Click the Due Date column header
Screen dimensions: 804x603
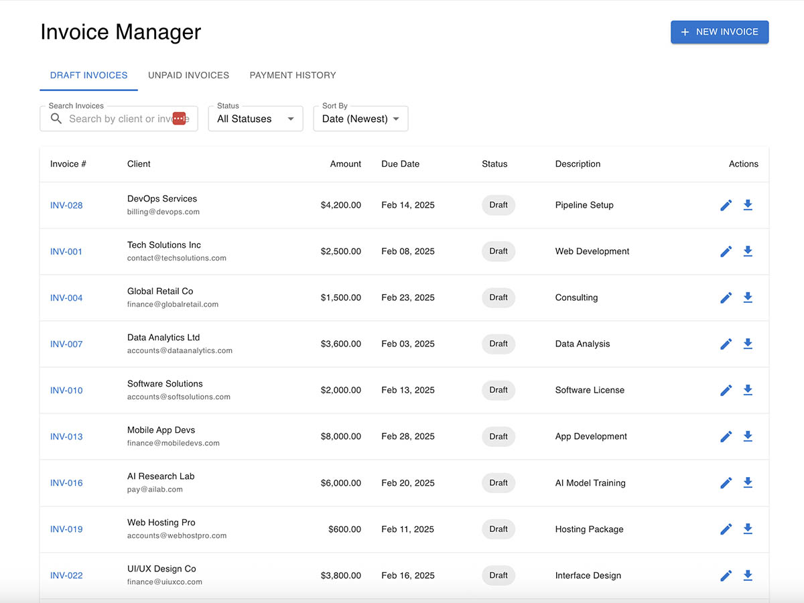400,163
